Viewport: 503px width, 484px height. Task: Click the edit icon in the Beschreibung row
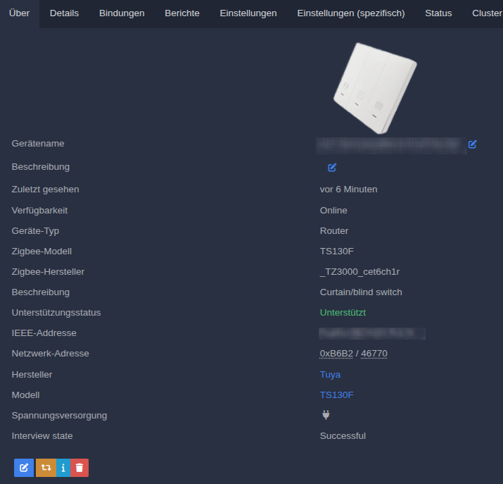(332, 168)
